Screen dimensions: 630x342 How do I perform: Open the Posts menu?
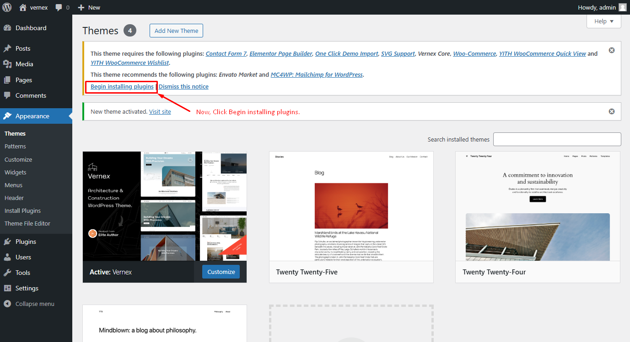tap(36, 48)
